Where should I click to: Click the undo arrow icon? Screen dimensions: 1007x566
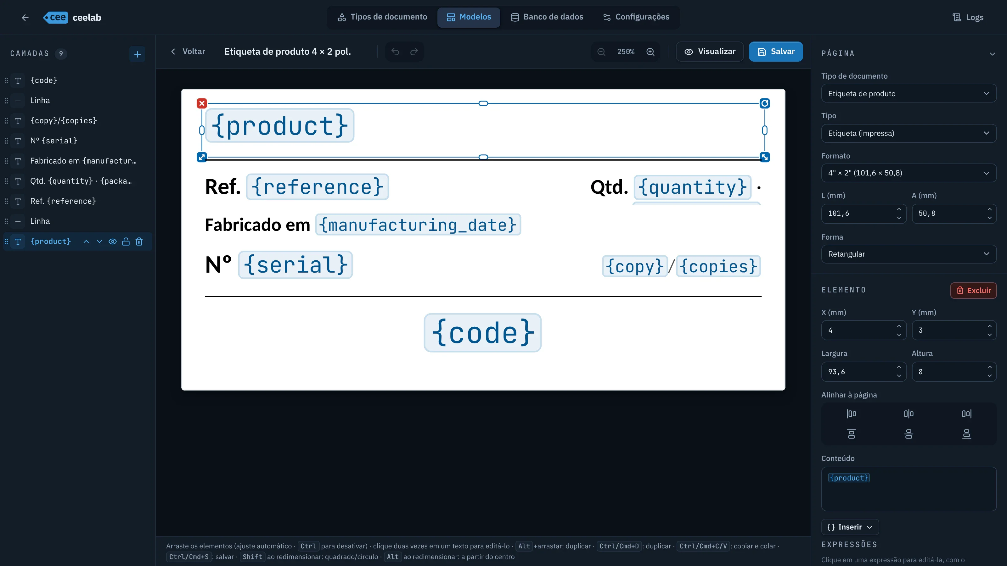pos(395,52)
